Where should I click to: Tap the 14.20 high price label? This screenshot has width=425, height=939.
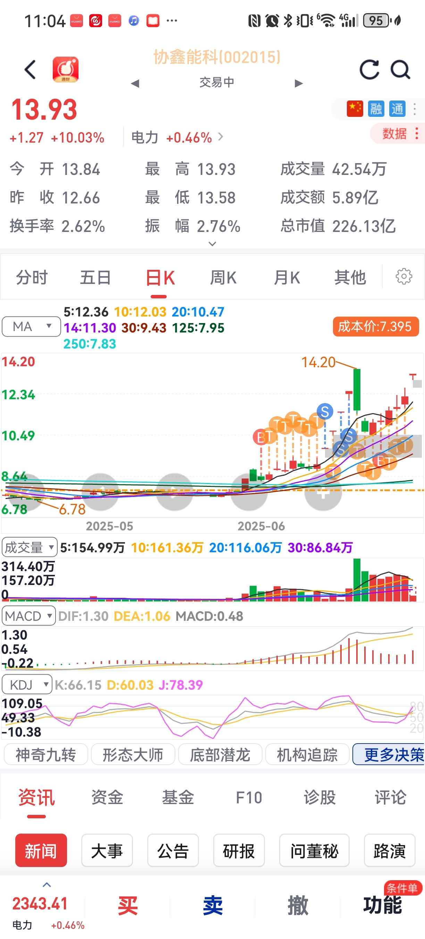318,362
